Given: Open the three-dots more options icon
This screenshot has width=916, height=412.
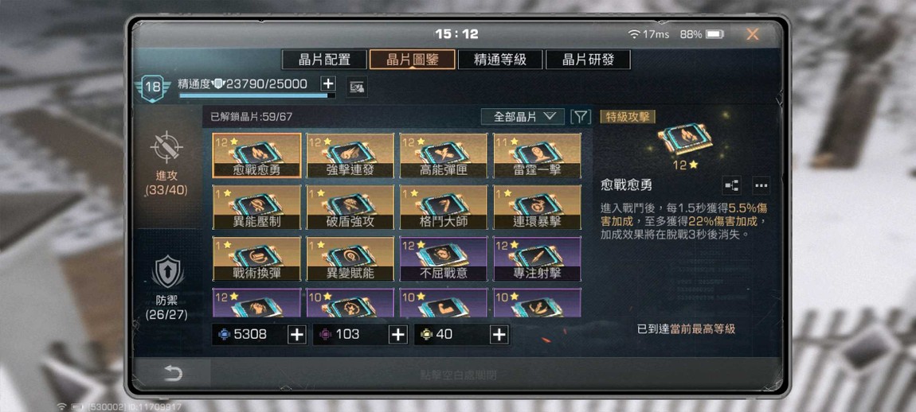Looking at the screenshot, I should point(761,185).
